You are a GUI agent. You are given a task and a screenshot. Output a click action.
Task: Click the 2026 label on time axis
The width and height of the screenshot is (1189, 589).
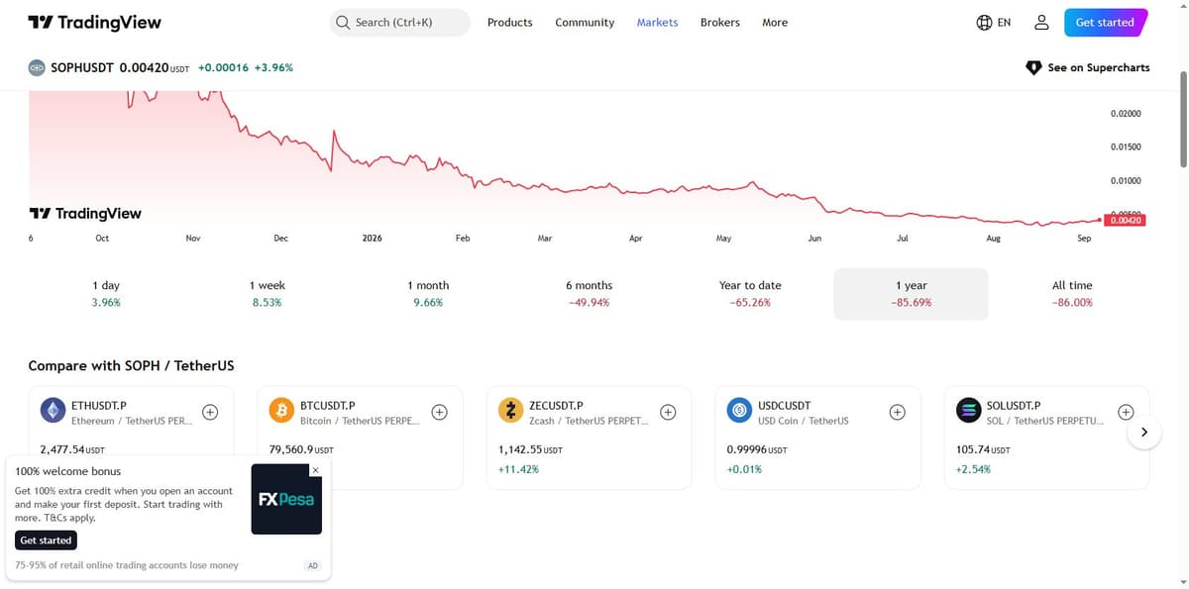pos(373,239)
